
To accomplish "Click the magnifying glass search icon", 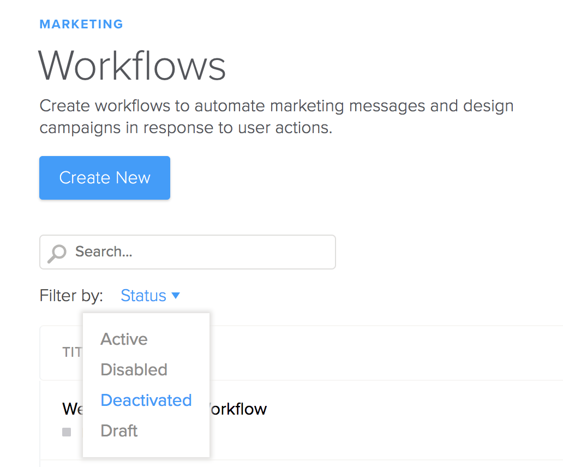I will tap(57, 253).
